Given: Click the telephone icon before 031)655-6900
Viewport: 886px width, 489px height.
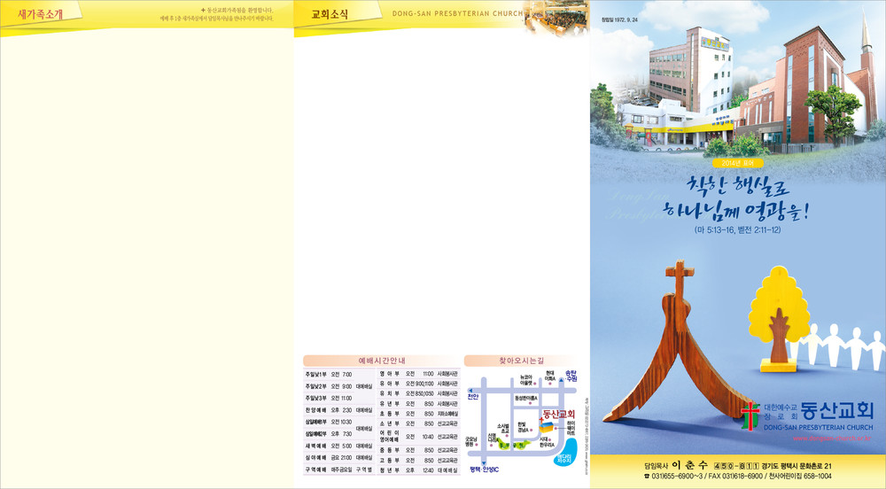Looking at the screenshot, I should click(x=647, y=477).
